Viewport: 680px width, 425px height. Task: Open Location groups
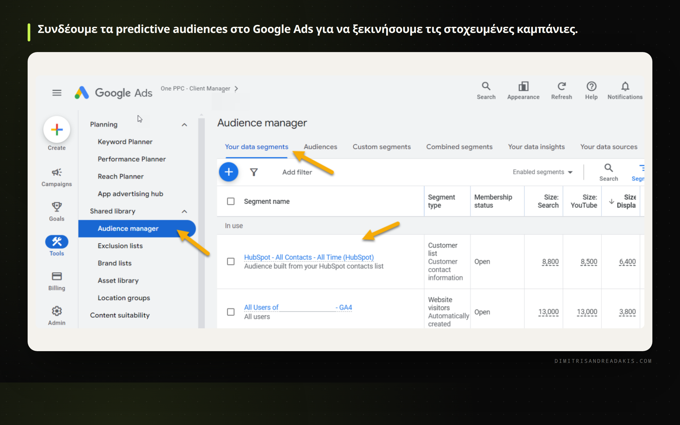coord(124,298)
